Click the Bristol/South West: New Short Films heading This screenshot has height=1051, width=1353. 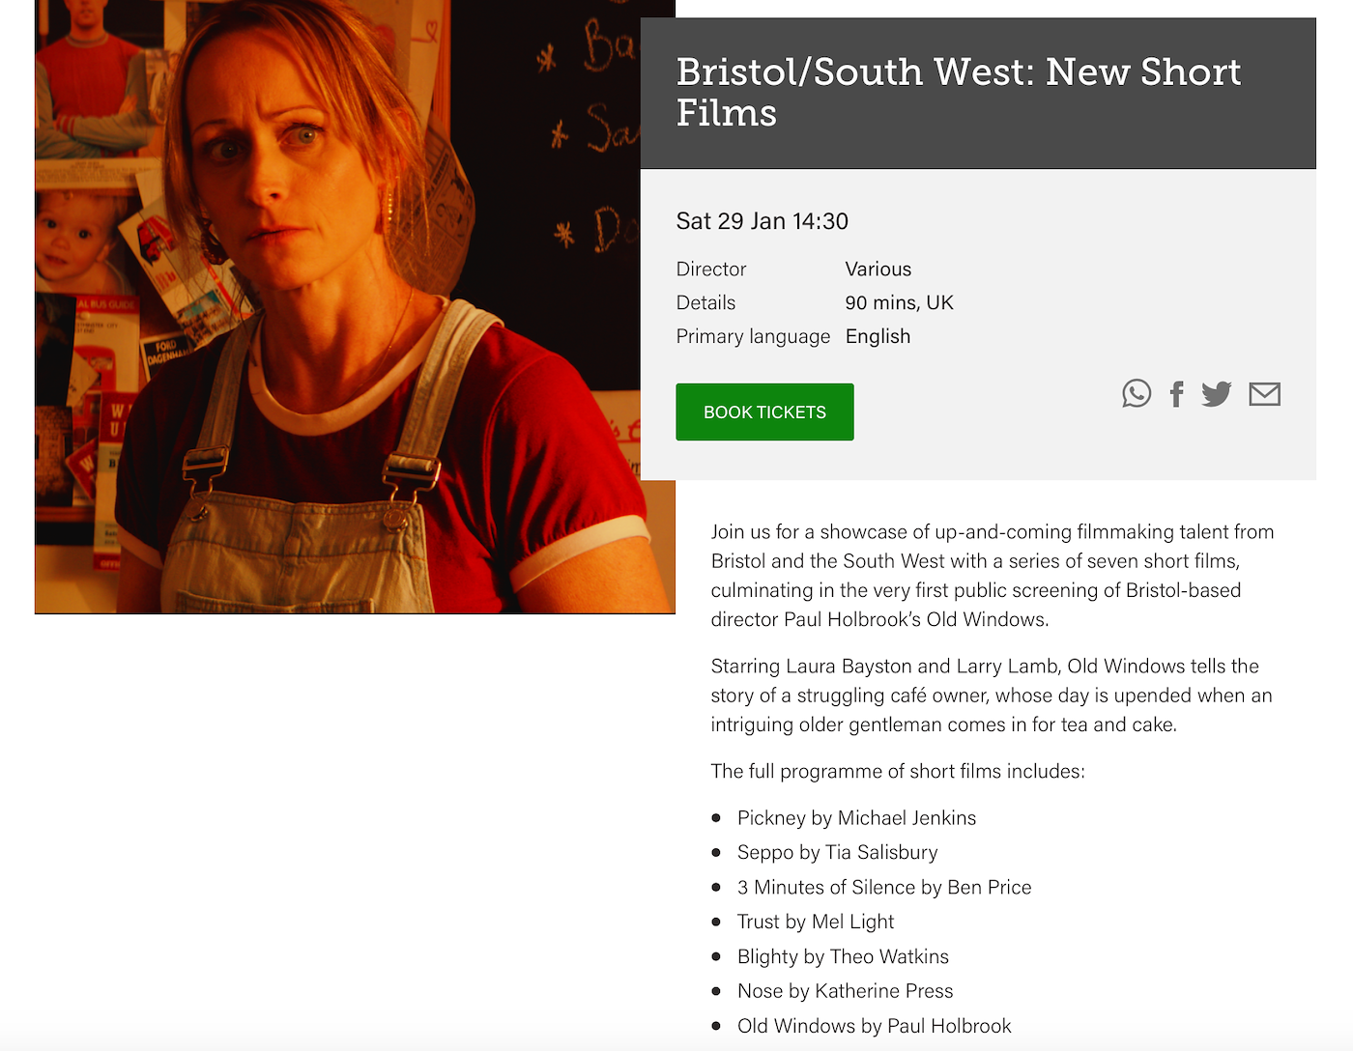click(958, 92)
